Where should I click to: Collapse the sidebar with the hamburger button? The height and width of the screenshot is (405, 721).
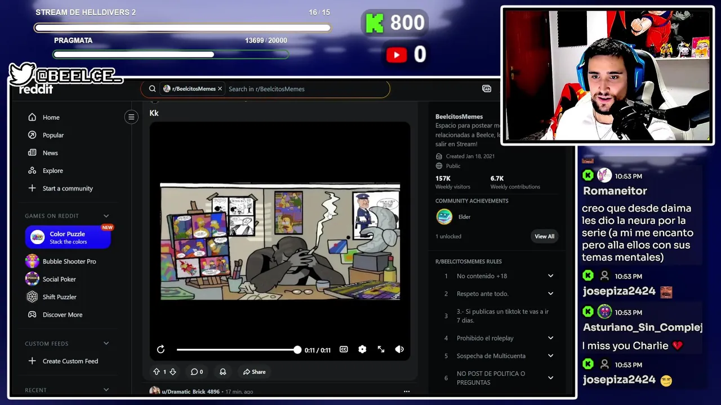coord(131,117)
